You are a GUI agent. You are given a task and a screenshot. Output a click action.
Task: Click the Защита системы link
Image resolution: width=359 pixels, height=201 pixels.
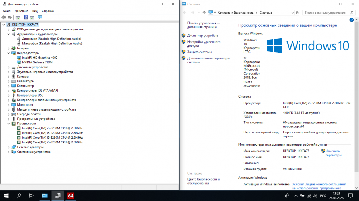pyautogui.click(x=199, y=52)
